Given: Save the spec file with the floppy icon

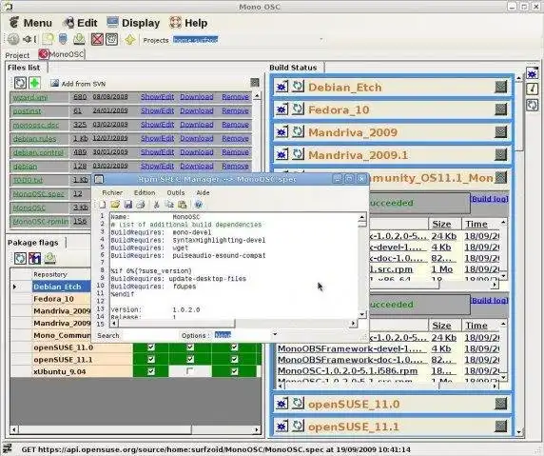Looking at the screenshot, I should 128,205.
